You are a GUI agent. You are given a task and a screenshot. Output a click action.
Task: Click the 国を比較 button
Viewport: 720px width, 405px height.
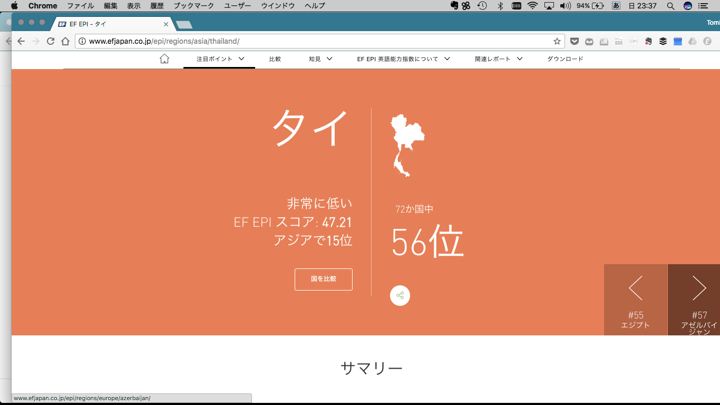(324, 279)
